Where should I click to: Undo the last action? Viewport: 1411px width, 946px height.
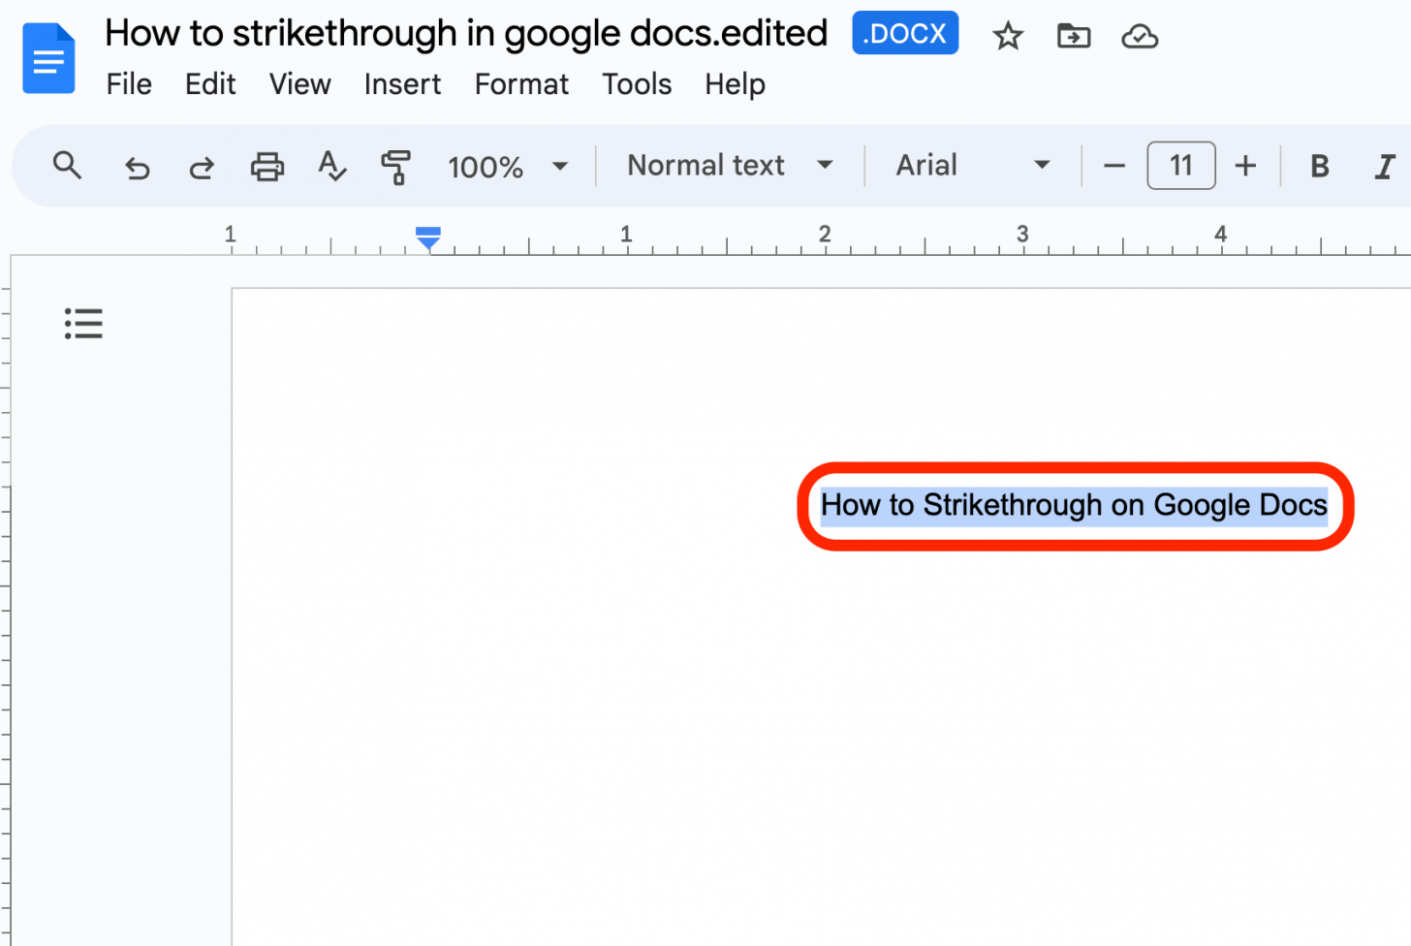coord(138,168)
